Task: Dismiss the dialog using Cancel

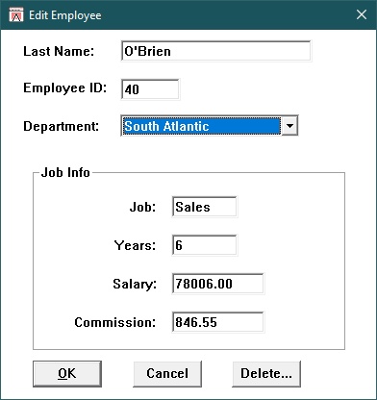Action: click(167, 374)
